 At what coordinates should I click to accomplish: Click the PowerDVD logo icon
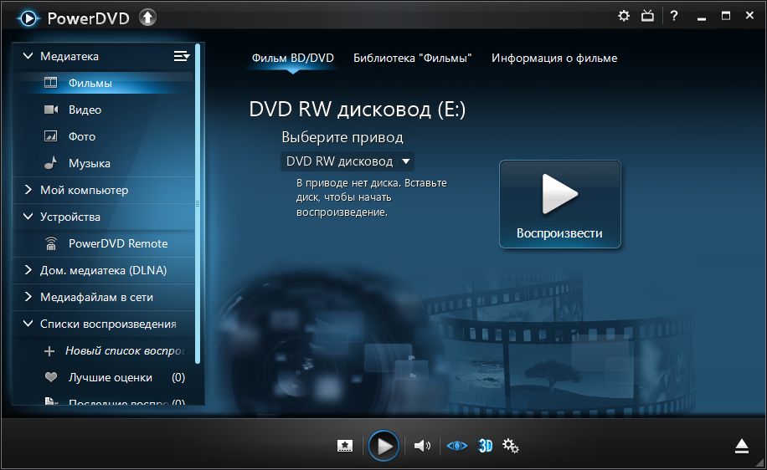28,18
